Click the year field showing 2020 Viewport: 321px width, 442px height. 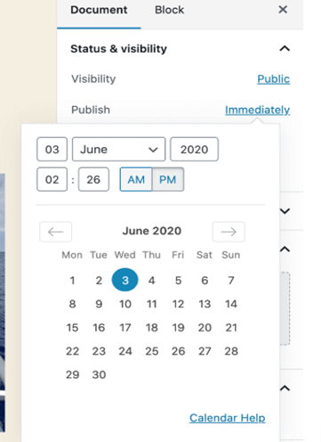[194, 149]
